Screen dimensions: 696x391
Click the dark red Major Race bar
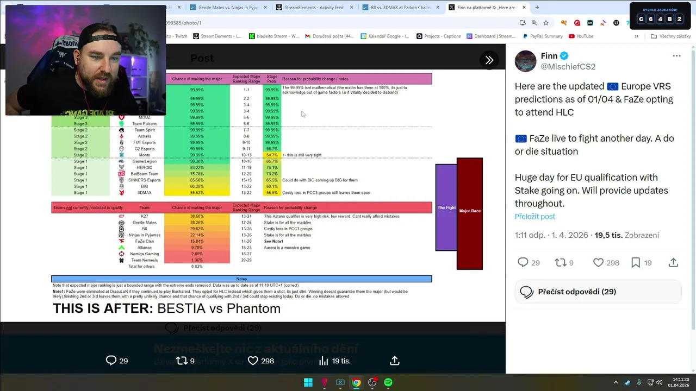tap(470, 213)
